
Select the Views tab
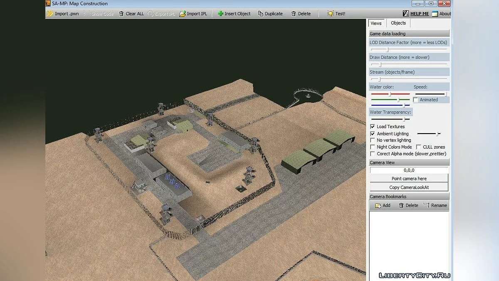click(376, 23)
